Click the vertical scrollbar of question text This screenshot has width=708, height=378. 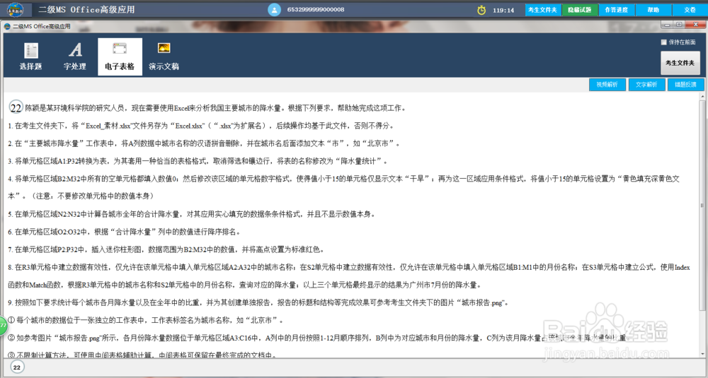pyautogui.click(x=702, y=205)
